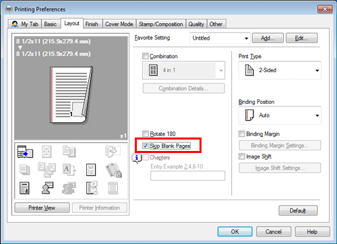
Task: Click the Cancel button
Action: (x=274, y=232)
